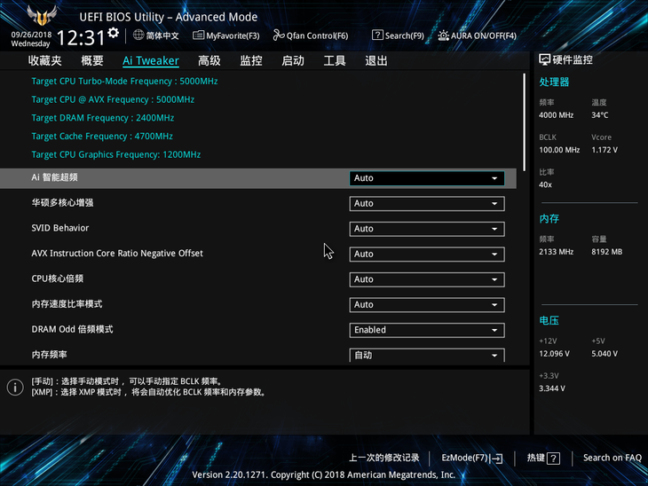Open MyFavorite(F3) list
This screenshot has height=486, width=648.
tap(226, 35)
